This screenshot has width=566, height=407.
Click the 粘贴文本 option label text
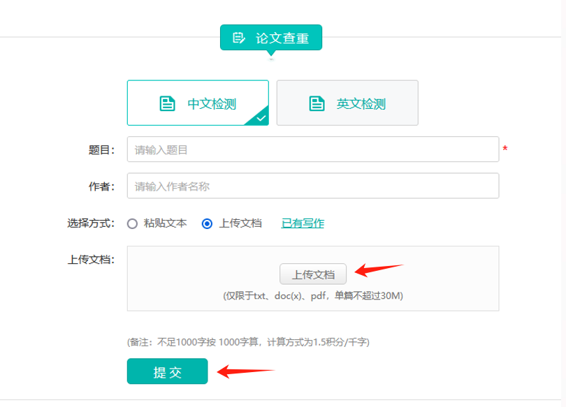click(x=165, y=224)
